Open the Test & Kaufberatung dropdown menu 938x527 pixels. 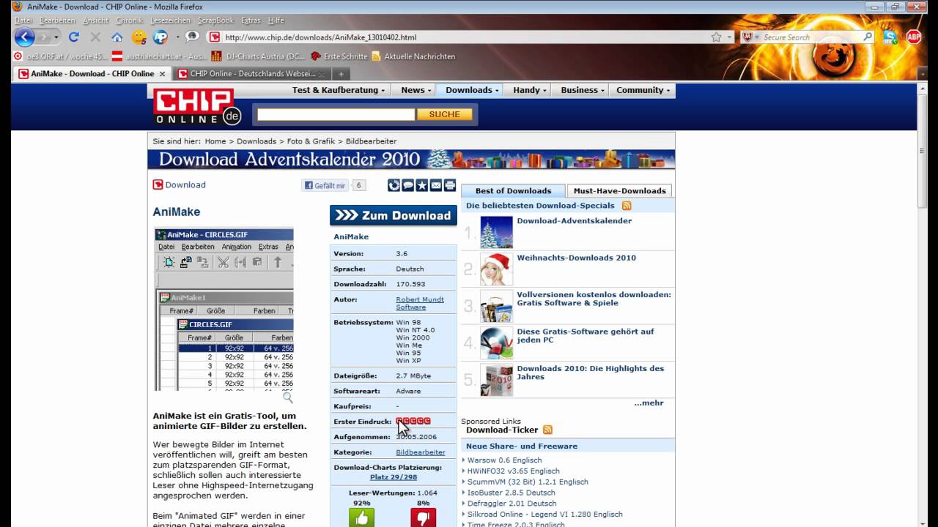click(x=339, y=90)
